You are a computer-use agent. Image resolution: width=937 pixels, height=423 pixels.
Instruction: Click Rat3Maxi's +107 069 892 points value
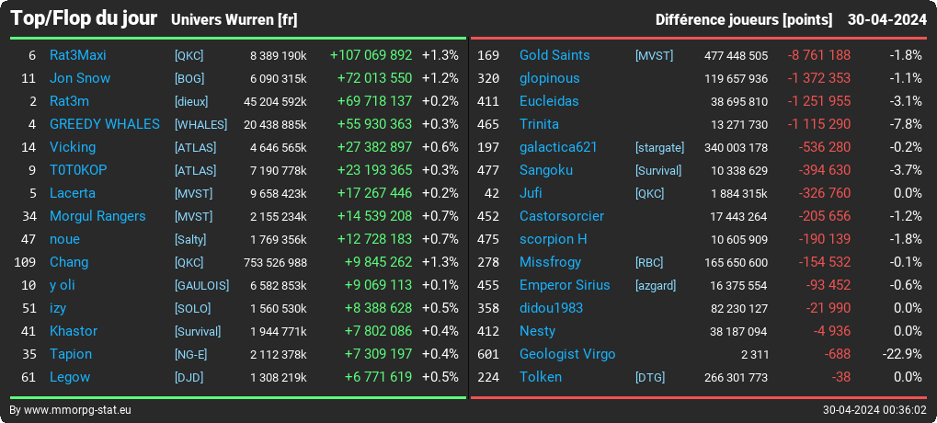click(371, 55)
